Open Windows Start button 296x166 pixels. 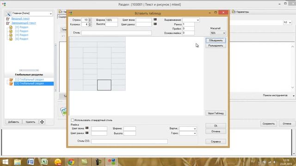pos(5,162)
